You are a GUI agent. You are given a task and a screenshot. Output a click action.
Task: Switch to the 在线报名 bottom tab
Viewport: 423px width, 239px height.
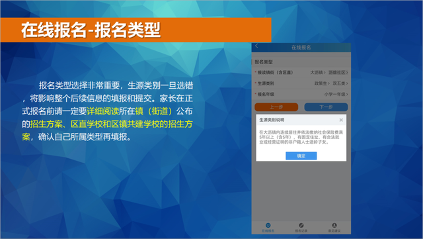click(268, 228)
